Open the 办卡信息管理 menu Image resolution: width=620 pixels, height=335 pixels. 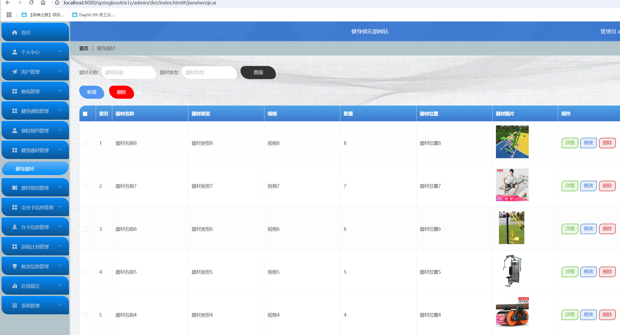35,227
